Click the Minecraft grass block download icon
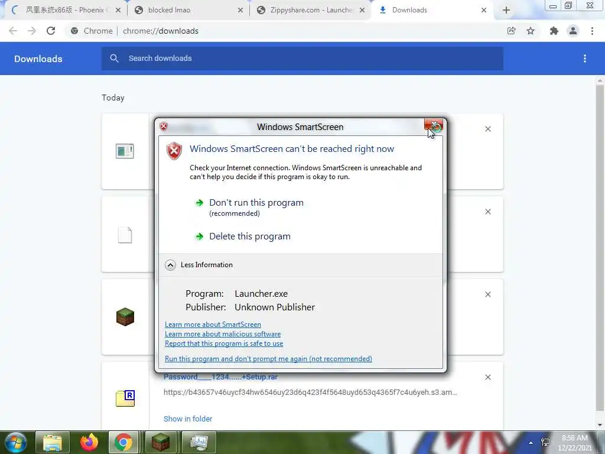This screenshot has width=605, height=454. point(125,317)
